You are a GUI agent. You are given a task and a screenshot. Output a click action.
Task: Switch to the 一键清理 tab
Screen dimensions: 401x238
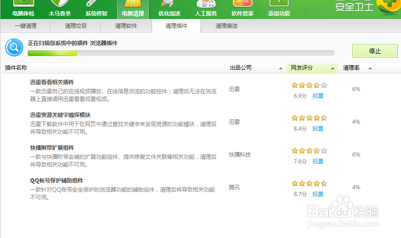point(25,26)
